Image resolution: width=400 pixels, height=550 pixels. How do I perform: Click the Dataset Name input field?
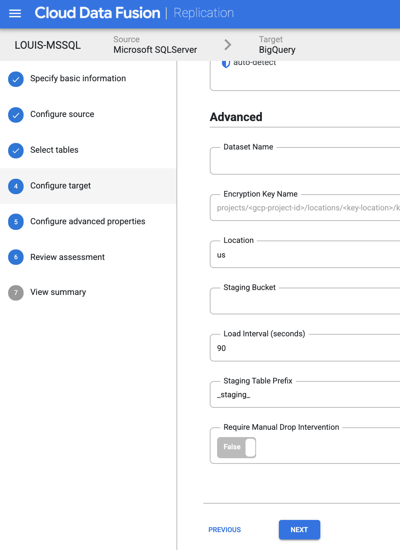coord(305,161)
